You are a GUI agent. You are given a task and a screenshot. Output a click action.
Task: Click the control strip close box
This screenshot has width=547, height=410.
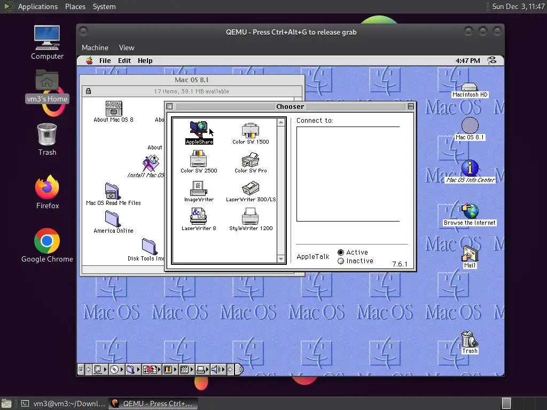(81, 369)
